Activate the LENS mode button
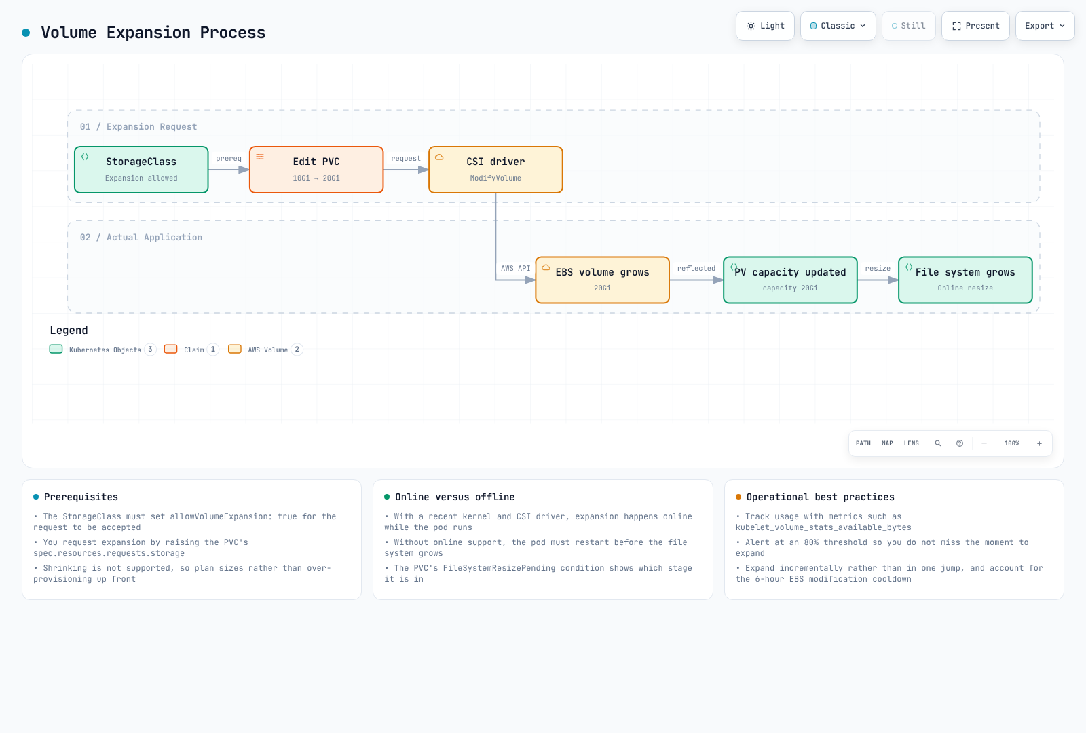Screen dimensions: 1086x733 [x=911, y=443]
